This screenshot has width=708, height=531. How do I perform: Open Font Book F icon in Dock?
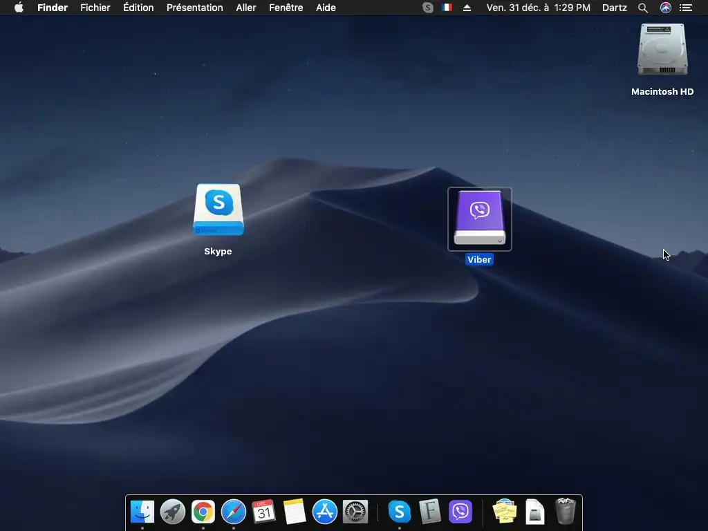click(x=429, y=512)
